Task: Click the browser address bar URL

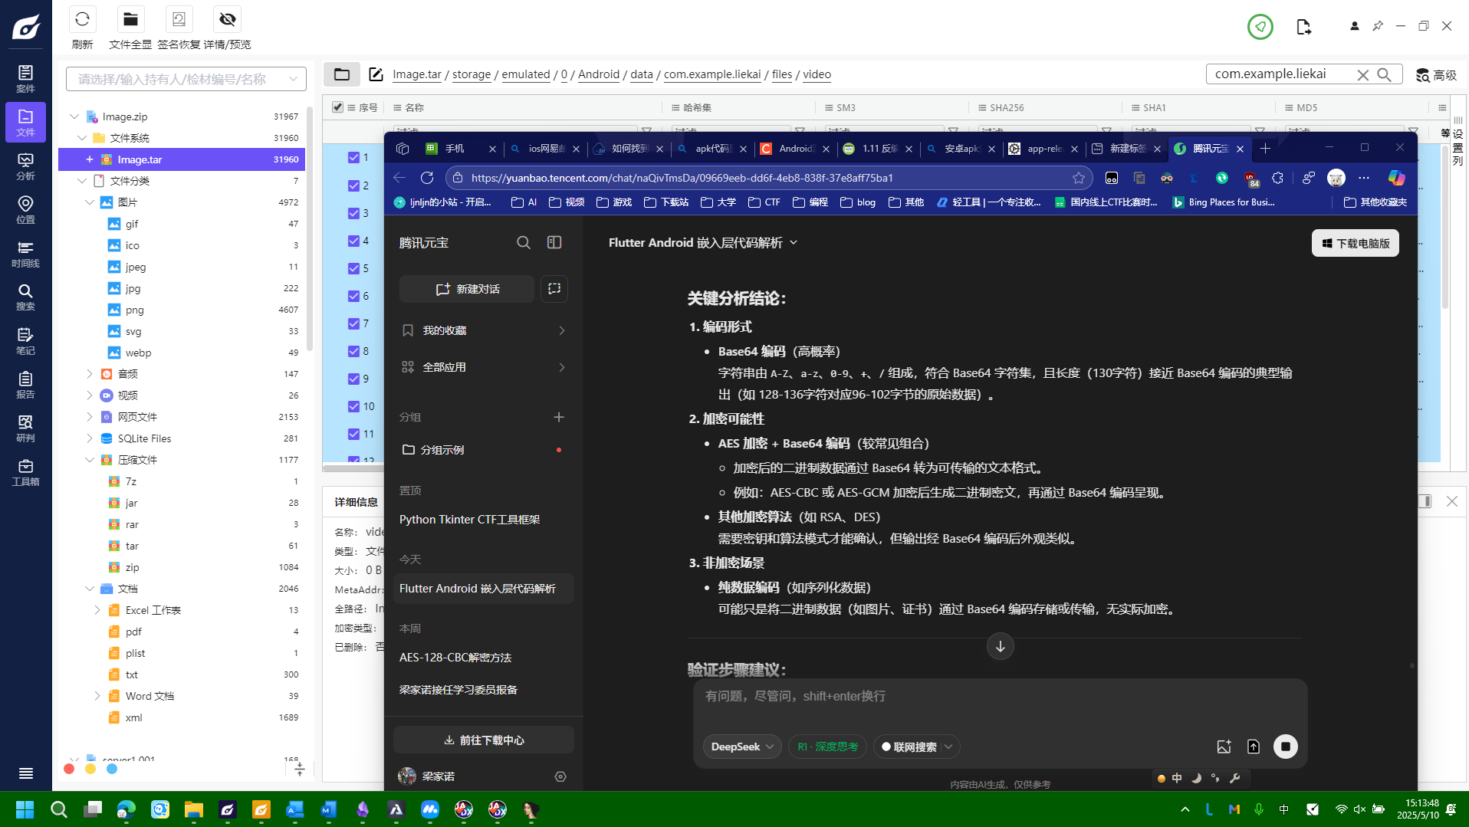Action: (x=682, y=178)
